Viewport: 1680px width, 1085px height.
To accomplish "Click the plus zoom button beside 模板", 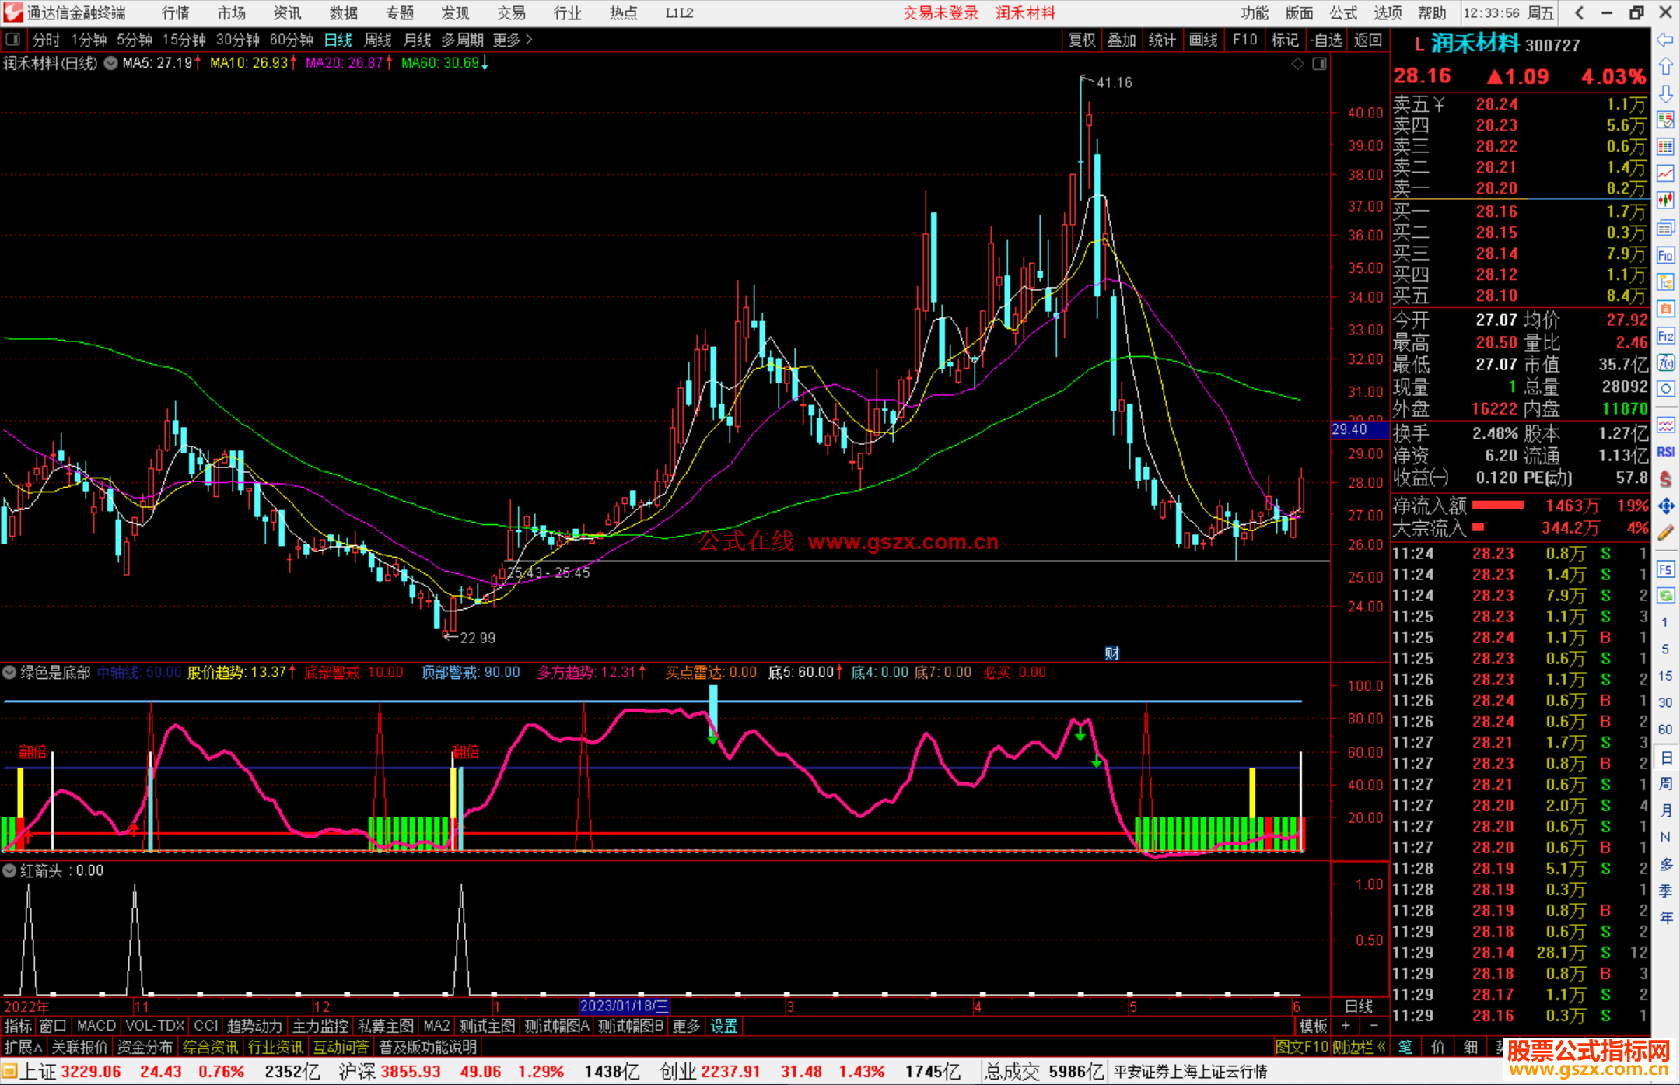I will click(1346, 1026).
